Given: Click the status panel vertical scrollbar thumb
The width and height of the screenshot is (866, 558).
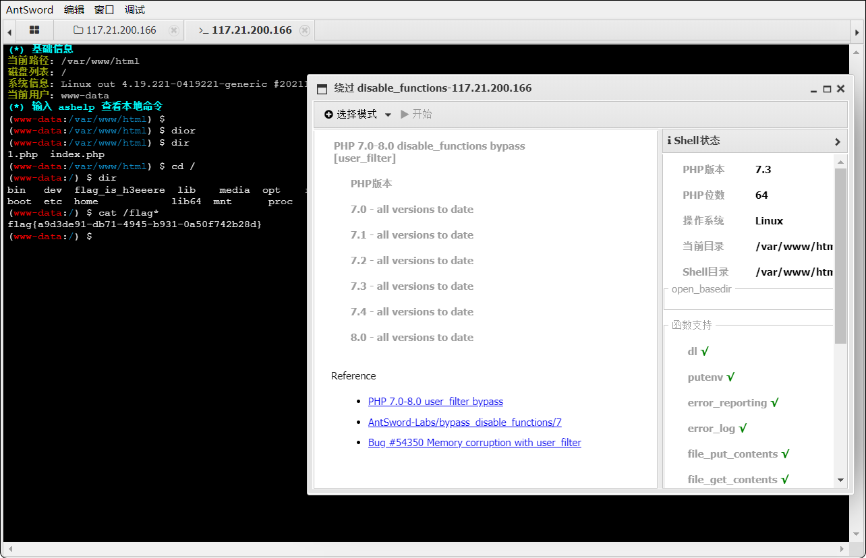Looking at the screenshot, I should click(840, 256).
